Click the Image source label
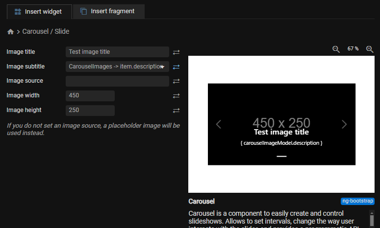The height and width of the screenshot is (228, 380). 25,81
